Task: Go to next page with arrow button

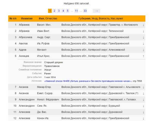Action: (x=96, y=11)
